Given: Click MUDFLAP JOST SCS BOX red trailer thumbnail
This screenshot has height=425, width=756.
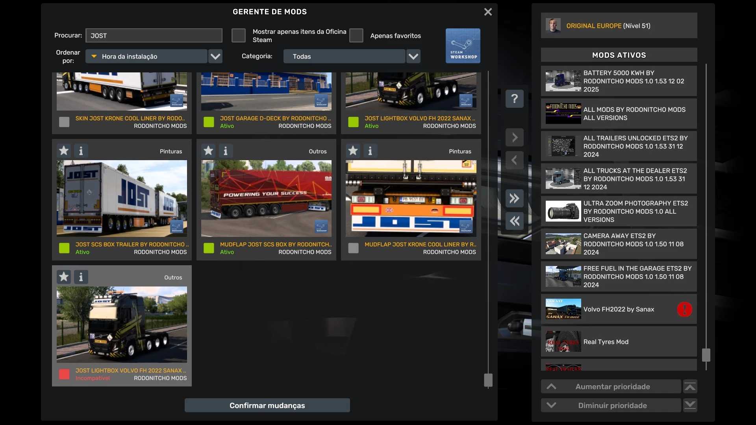Looking at the screenshot, I should click(x=266, y=198).
